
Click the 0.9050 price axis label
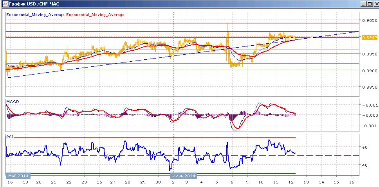tap(369, 20)
